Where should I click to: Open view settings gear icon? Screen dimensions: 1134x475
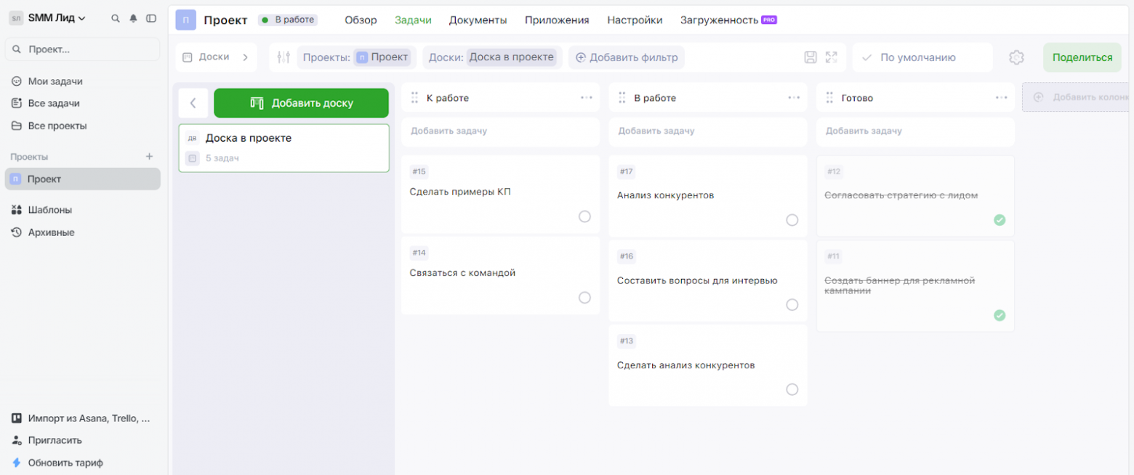point(1016,57)
